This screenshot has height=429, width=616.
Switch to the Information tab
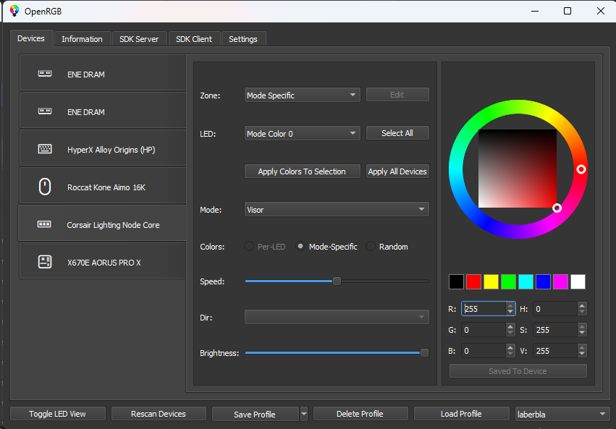pyautogui.click(x=82, y=39)
